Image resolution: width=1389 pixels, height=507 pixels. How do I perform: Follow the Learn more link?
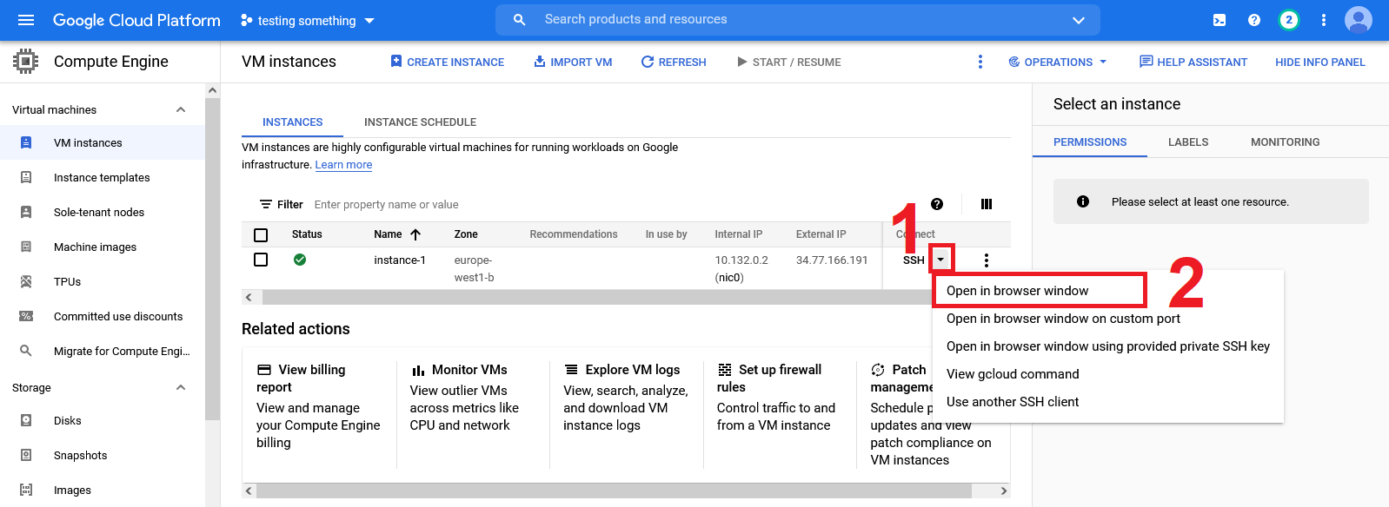(343, 165)
